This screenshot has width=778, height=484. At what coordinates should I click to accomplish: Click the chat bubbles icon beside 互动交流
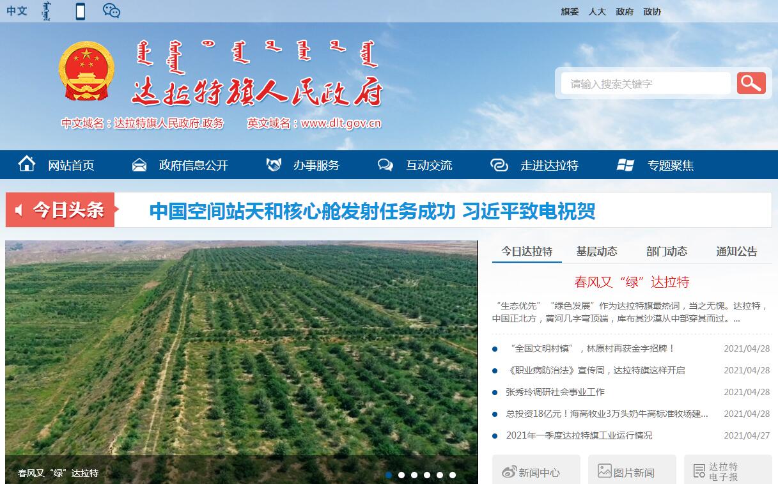(385, 165)
